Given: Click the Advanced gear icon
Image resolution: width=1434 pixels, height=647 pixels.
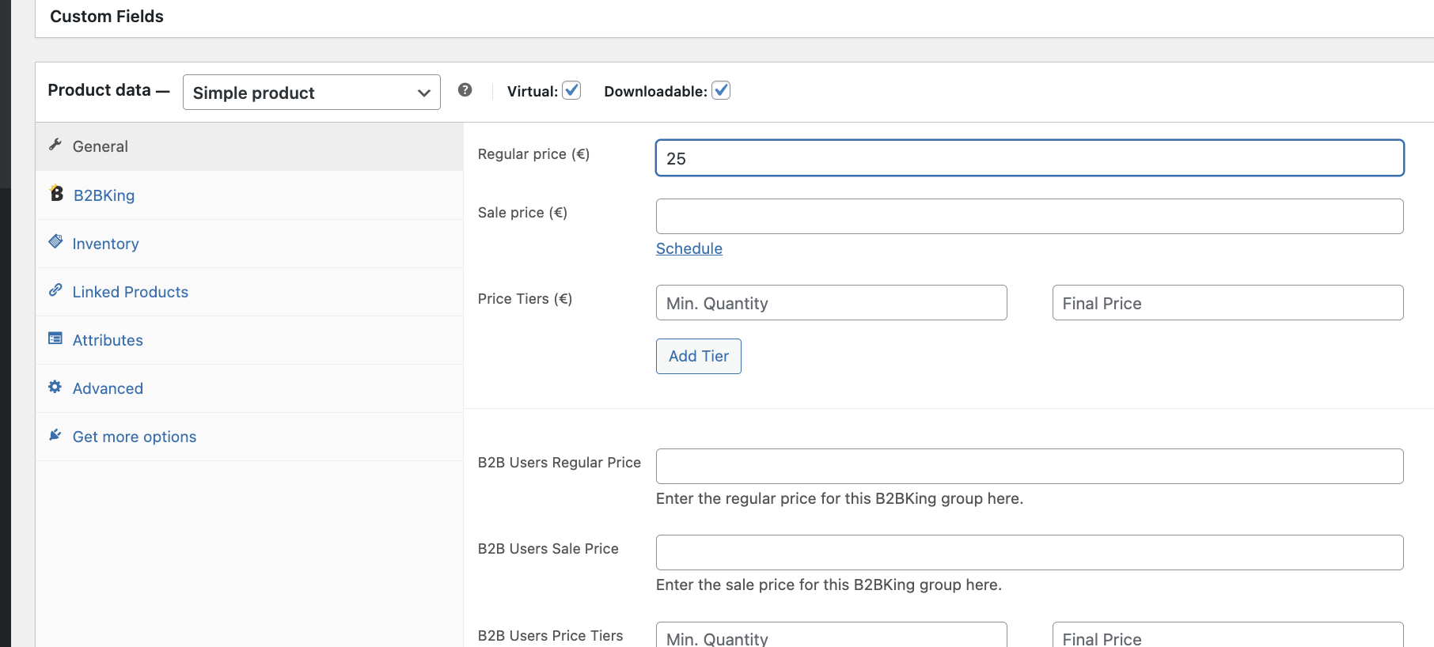Looking at the screenshot, I should pyautogui.click(x=55, y=387).
